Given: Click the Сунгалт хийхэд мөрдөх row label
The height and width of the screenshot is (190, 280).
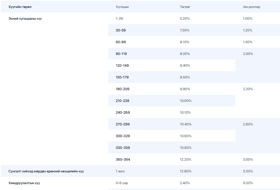Looking at the screenshot, I should click(46, 171).
